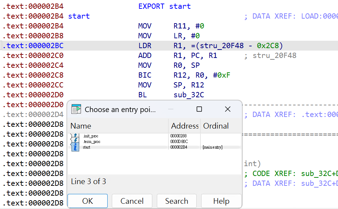The width and height of the screenshot is (338, 209).
Task: Maximize the entry point dialog
Action: point(199,109)
